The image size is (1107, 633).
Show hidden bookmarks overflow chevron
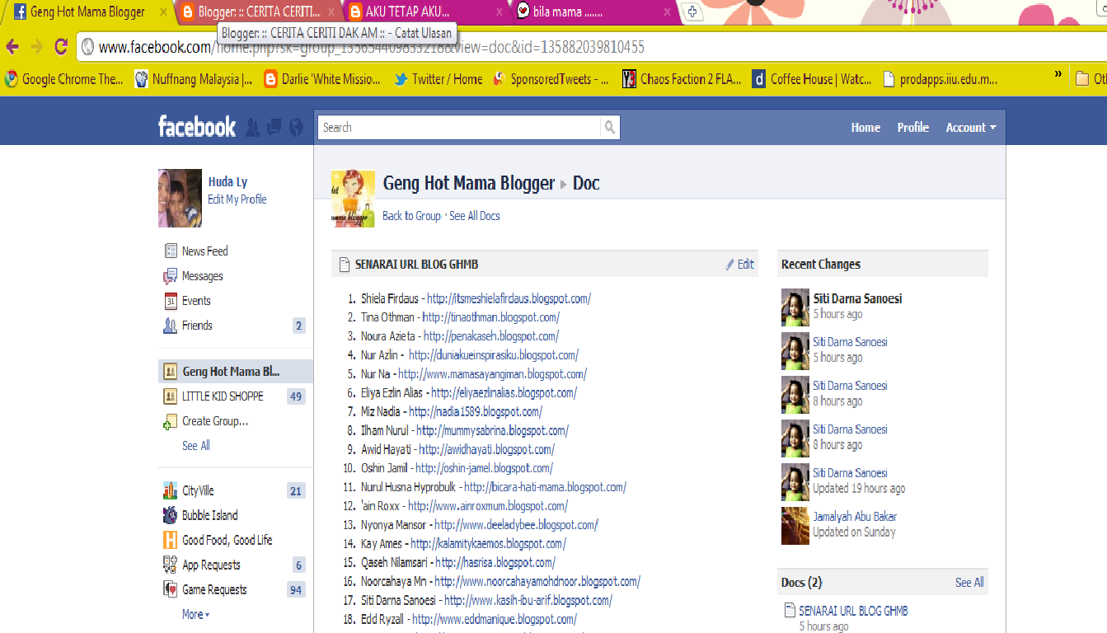[1058, 74]
